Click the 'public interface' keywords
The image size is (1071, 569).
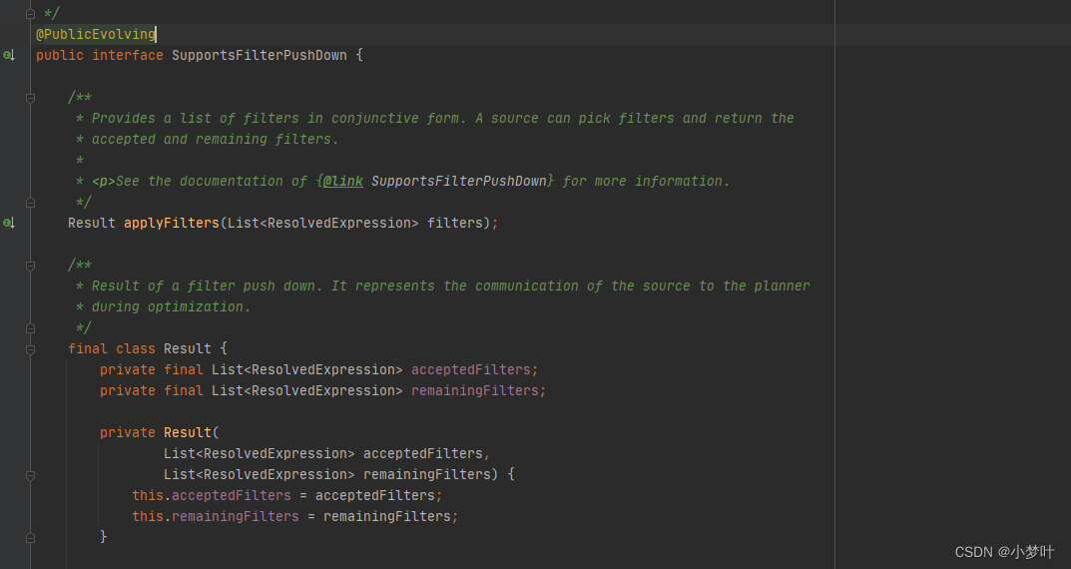[100, 55]
